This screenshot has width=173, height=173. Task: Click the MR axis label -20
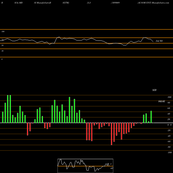pos(169,130)
